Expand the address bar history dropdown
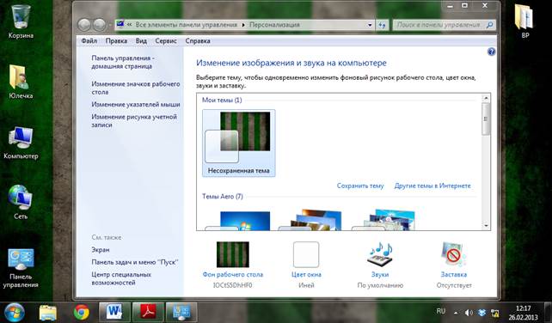 click(370, 25)
